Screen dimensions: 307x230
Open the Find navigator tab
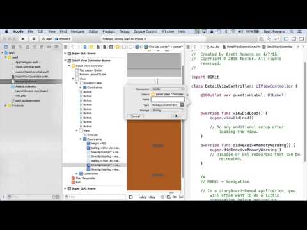coord(20,47)
